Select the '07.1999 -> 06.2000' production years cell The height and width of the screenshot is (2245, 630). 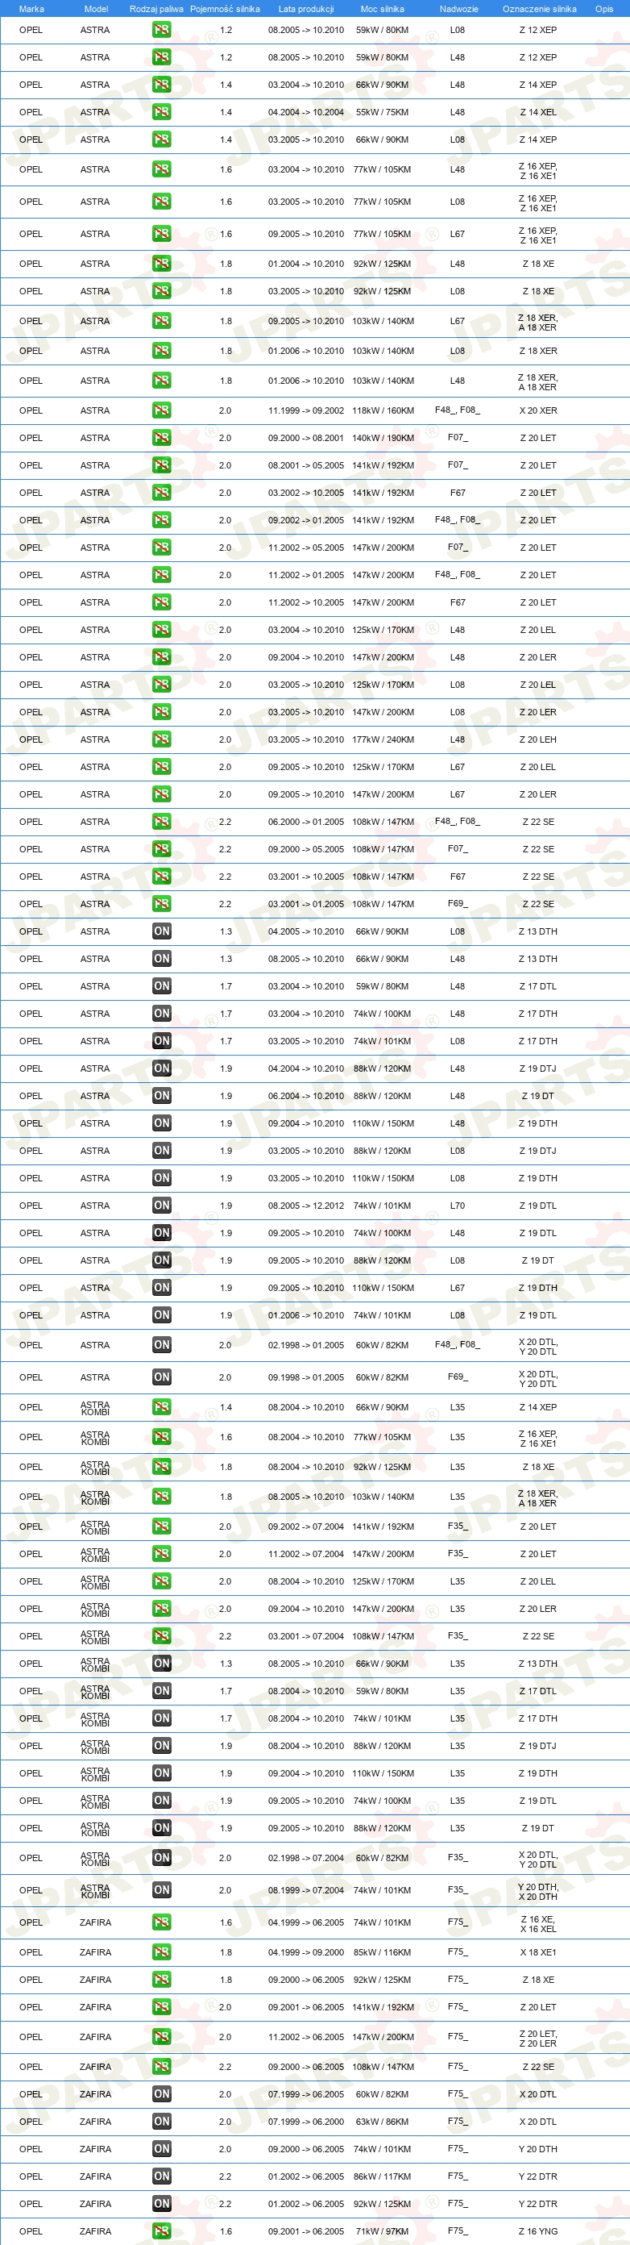pyautogui.click(x=305, y=2122)
